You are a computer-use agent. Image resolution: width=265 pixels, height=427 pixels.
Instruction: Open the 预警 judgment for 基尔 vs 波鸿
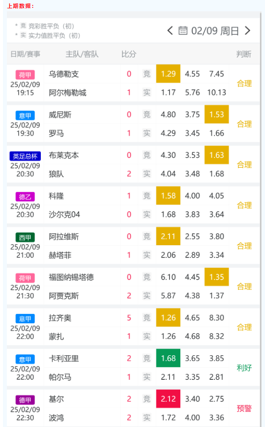click(x=244, y=408)
